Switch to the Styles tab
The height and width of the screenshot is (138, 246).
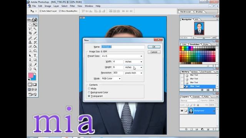pos(206,44)
